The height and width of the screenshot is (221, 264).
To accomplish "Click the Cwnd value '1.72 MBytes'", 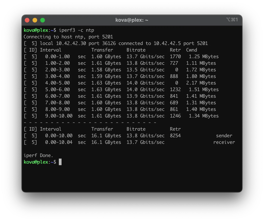I will point(201,70).
